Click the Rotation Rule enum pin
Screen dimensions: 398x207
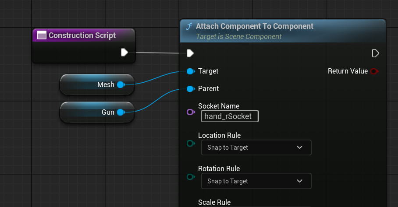(x=191, y=177)
